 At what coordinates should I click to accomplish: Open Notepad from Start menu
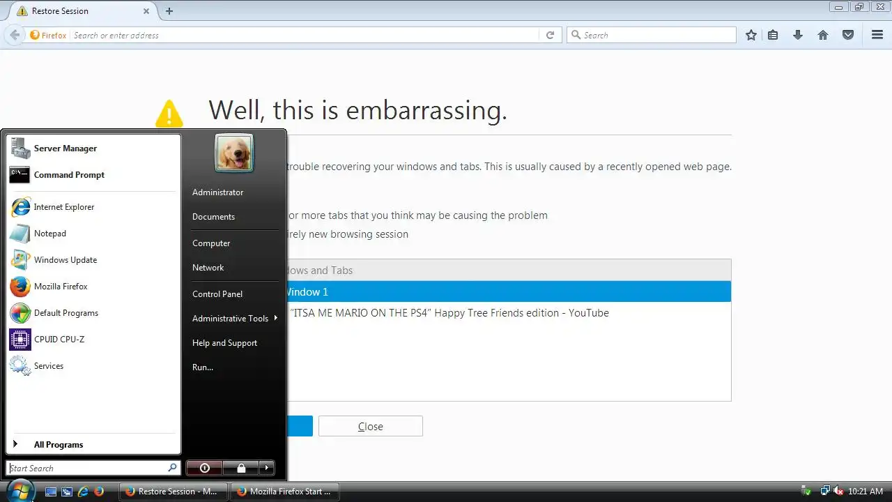point(93,234)
